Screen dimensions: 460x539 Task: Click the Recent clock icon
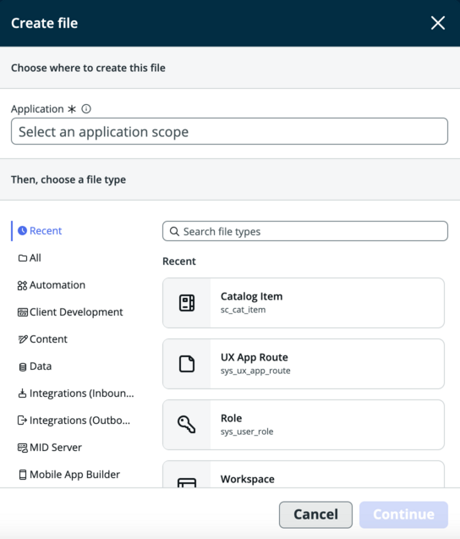[22, 231]
